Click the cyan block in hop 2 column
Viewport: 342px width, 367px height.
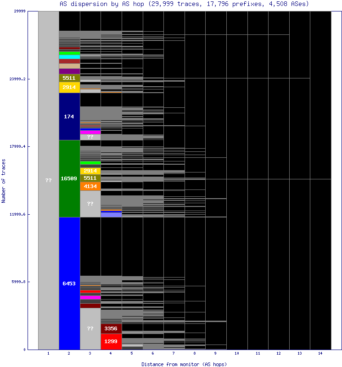pyautogui.click(x=69, y=57)
